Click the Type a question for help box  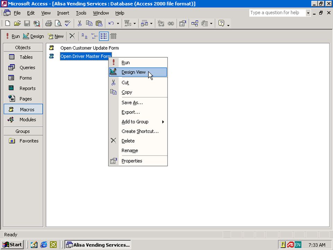(277, 13)
